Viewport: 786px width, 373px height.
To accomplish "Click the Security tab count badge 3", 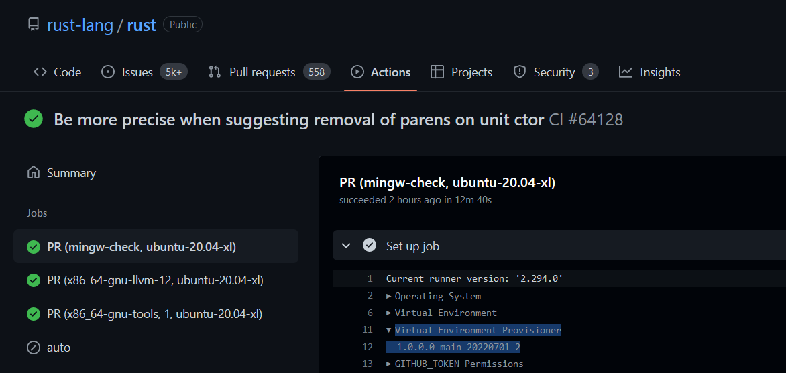I will (x=590, y=72).
